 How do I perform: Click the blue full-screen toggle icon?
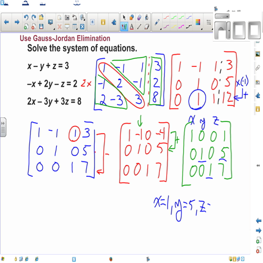(82, 27)
